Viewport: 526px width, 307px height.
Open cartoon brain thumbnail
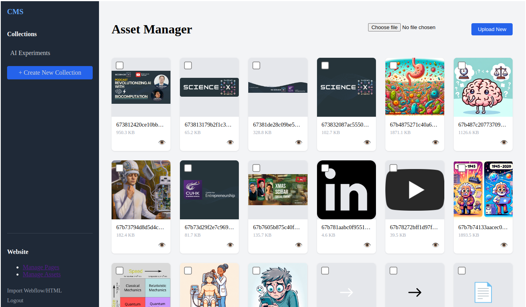point(483,87)
